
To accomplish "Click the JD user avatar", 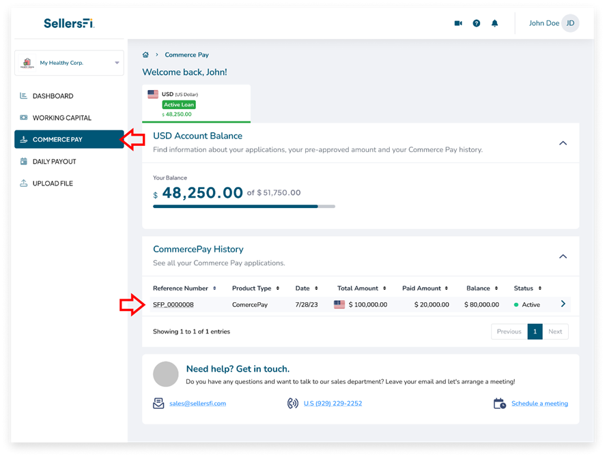I will pyautogui.click(x=570, y=23).
